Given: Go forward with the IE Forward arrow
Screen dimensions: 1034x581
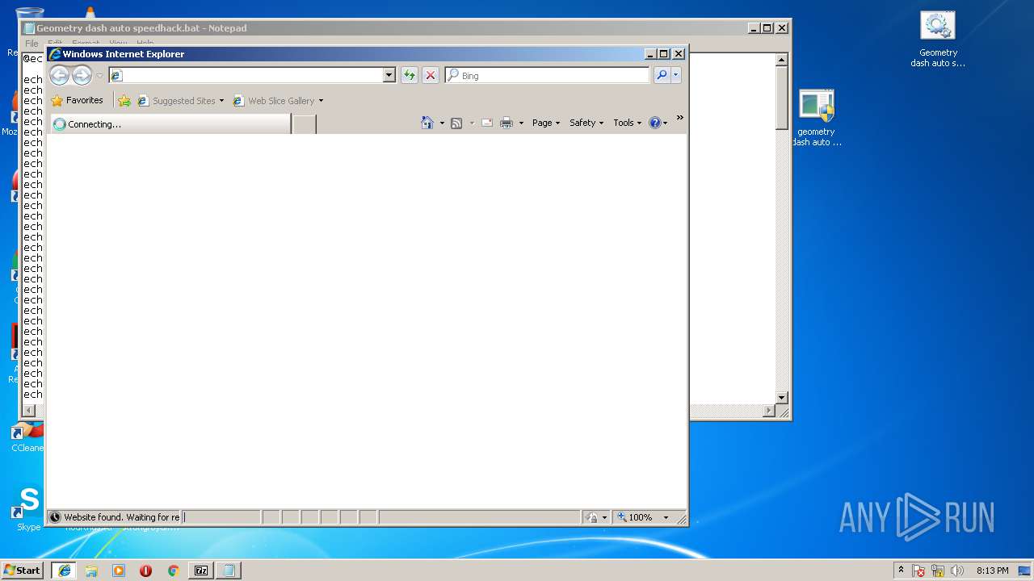Looking at the screenshot, I should (x=82, y=75).
